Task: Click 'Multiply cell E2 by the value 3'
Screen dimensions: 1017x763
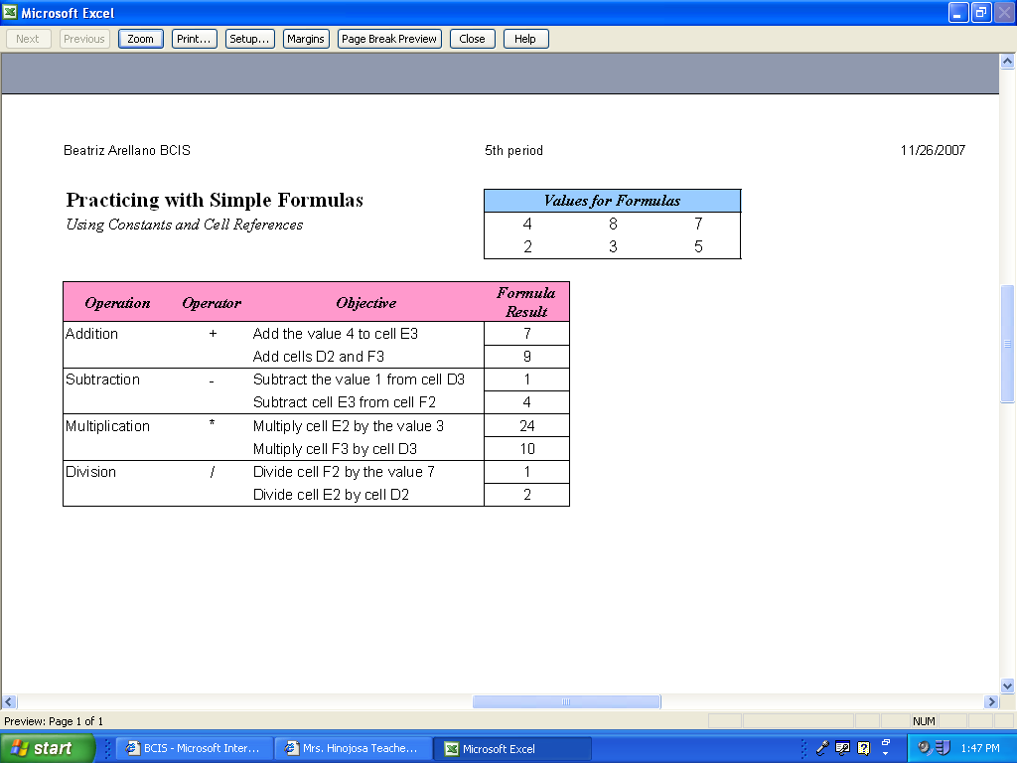Action: pos(349,426)
